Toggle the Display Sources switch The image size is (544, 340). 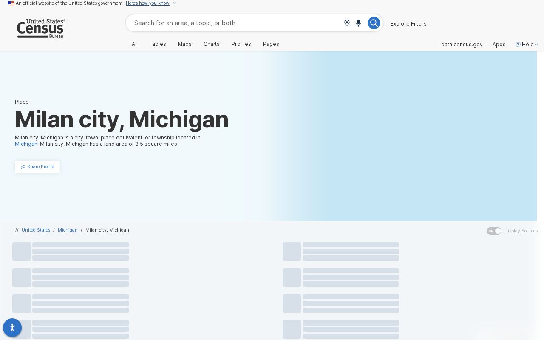[x=494, y=231]
